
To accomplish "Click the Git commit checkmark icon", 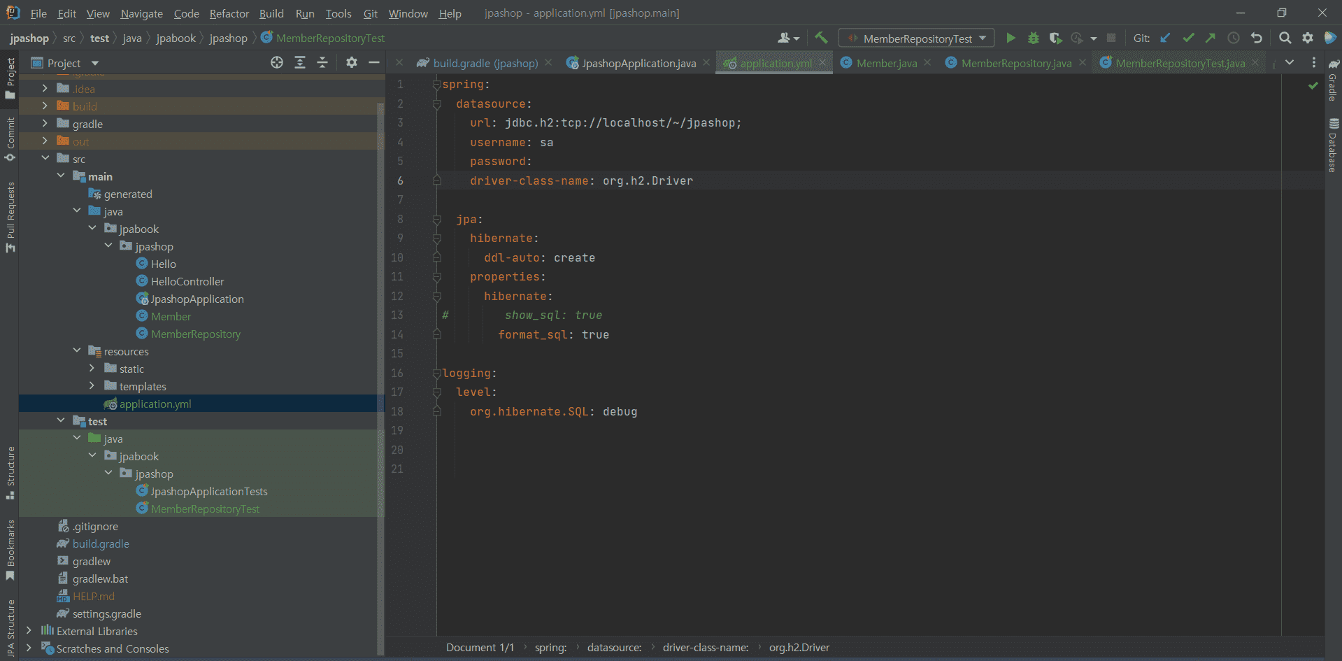I will pyautogui.click(x=1188, y=38).
